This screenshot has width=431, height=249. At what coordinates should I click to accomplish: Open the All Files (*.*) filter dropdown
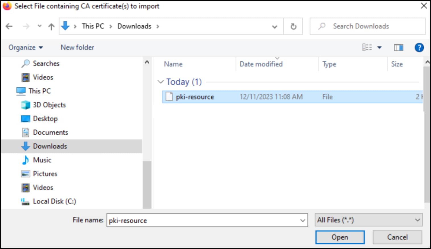tap(368, 220)
